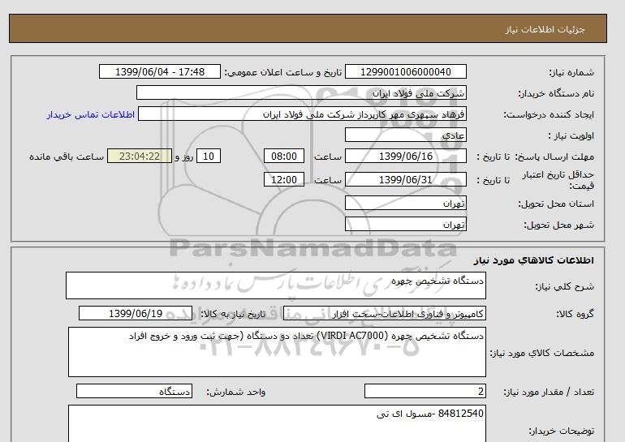Click the delivery province field تهران
The height and width of the screenshot is (442, 625).
(x=405, y=203)
